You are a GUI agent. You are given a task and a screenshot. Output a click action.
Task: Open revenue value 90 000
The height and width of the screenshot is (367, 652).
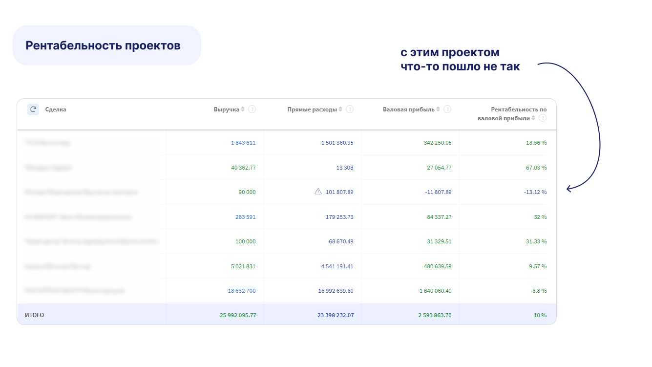click(247, 192)
